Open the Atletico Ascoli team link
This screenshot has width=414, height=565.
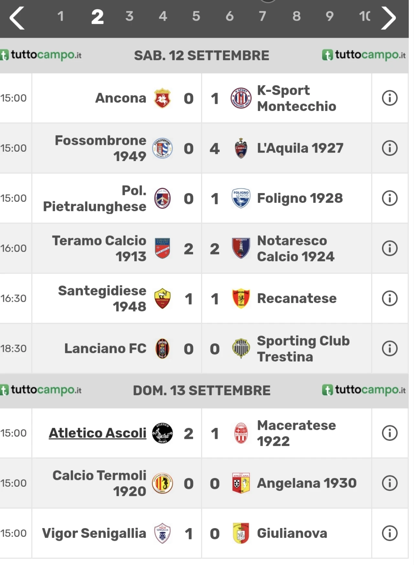pos(97,433)
